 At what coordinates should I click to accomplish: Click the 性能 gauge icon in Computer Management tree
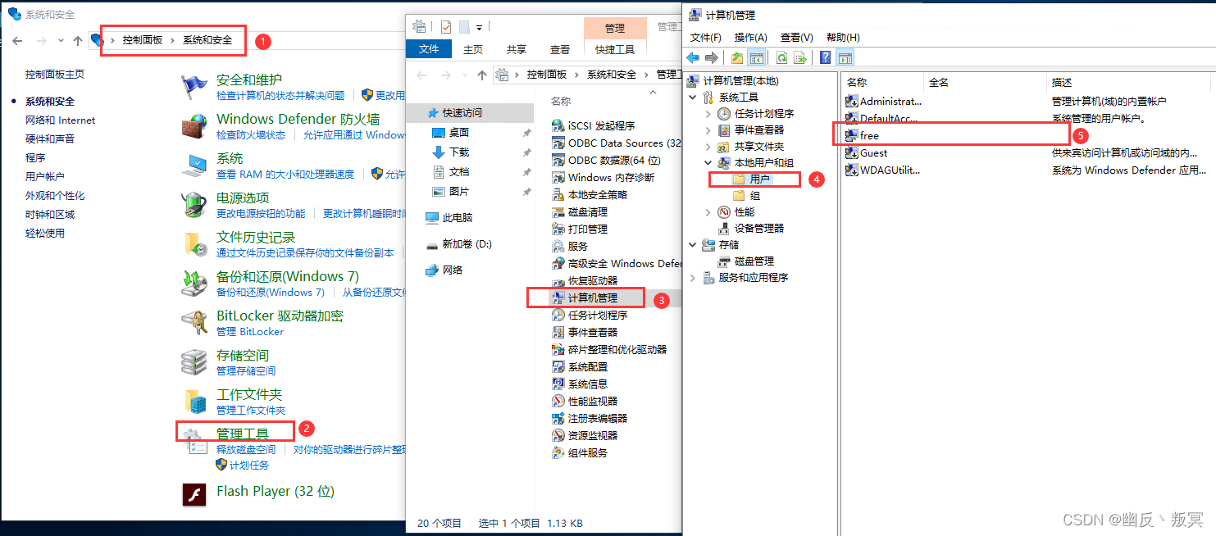724,212
